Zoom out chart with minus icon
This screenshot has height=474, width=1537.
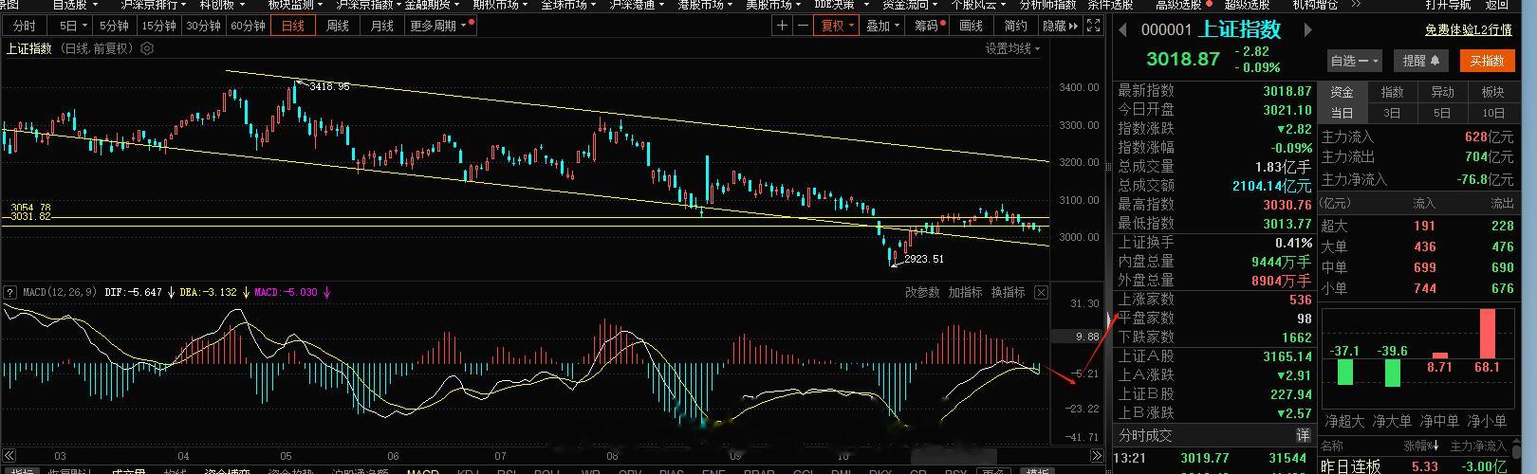pyautogui.click(x=804, y=26)
